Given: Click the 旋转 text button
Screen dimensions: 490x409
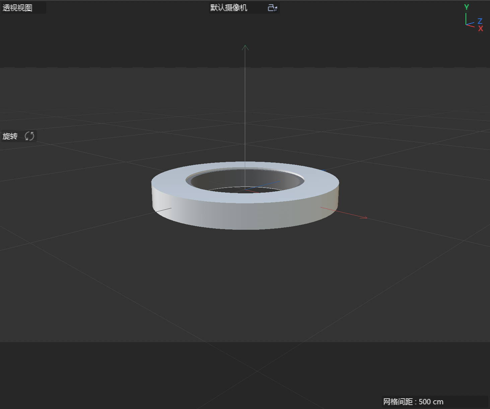Looking at the screenshot, I should click(x=10, y=136).
